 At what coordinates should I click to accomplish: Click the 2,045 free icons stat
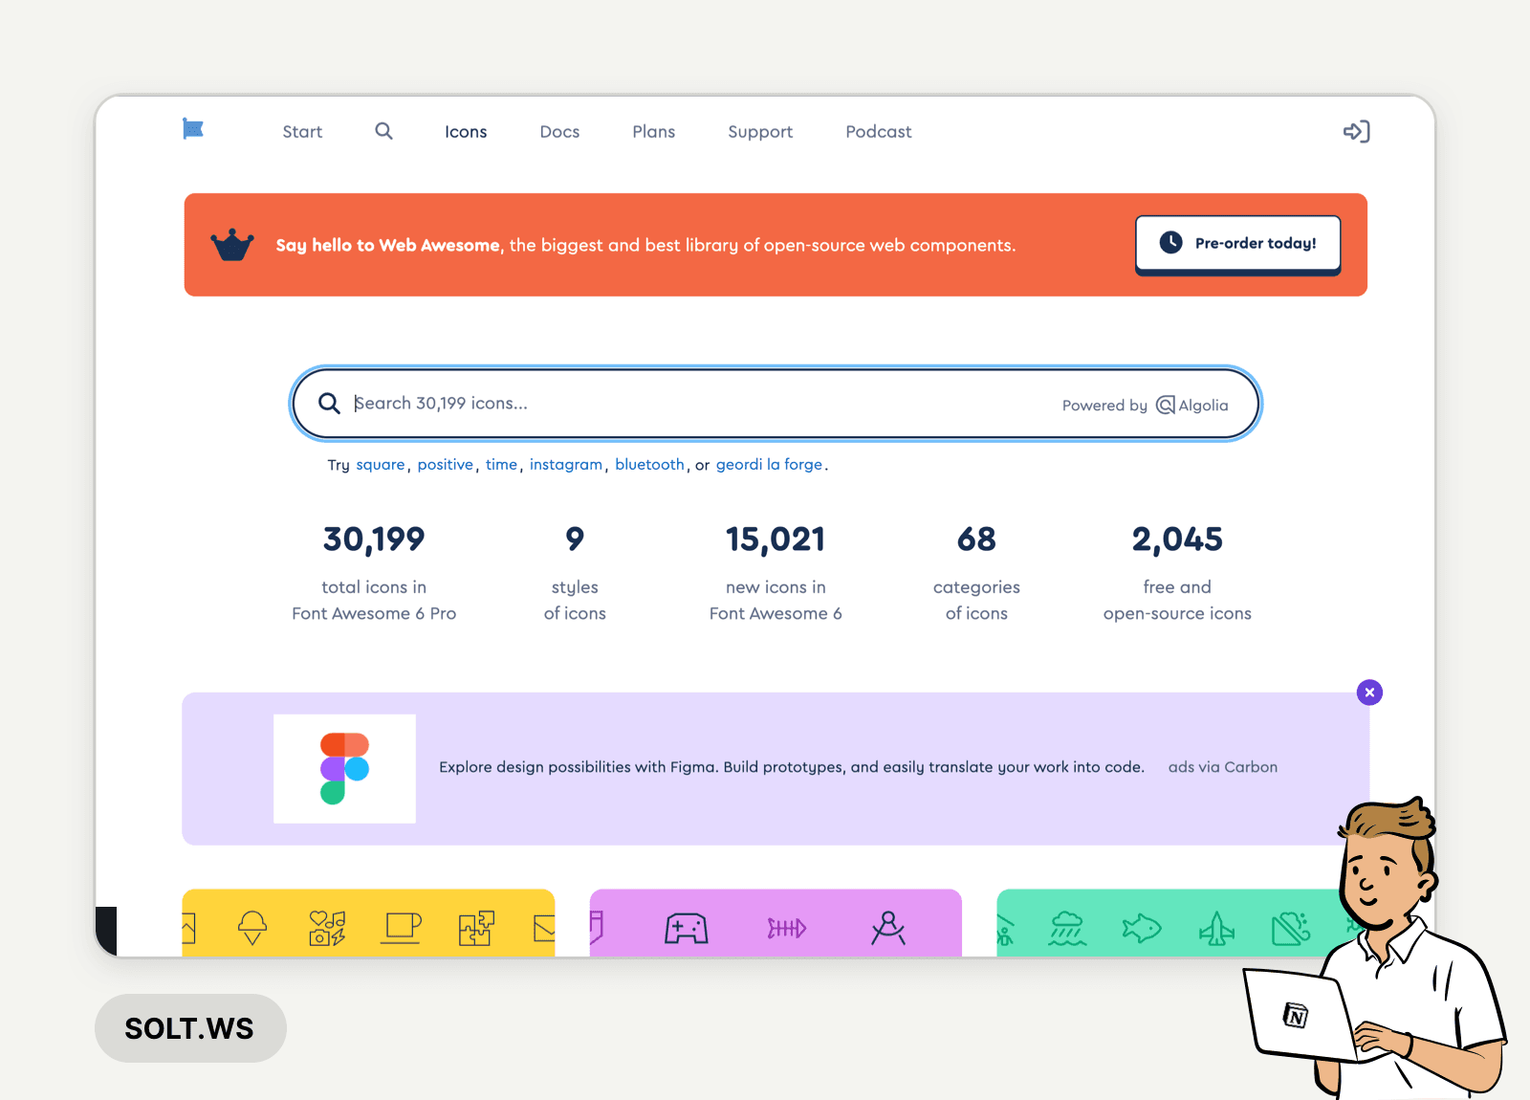pyautogui.click(x=1177, y=574)
